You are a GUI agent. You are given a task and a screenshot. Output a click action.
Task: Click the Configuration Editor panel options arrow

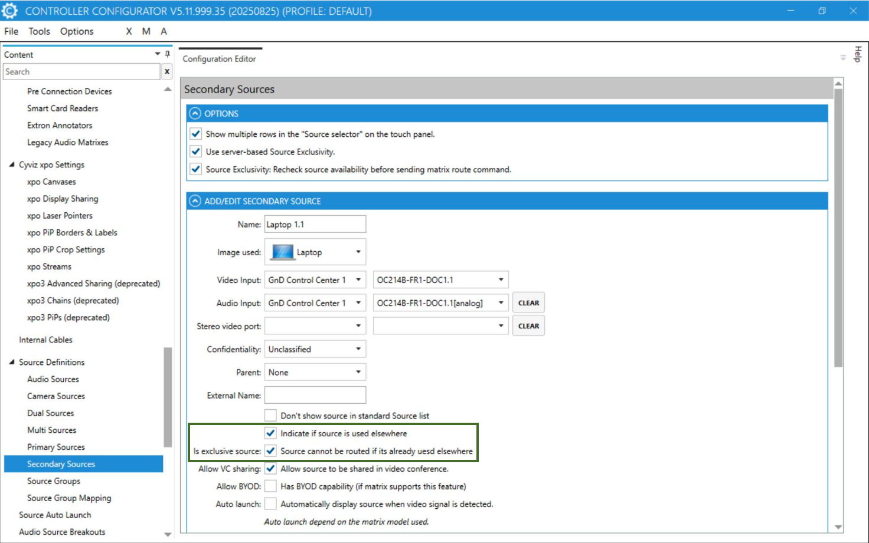point(843,58)
